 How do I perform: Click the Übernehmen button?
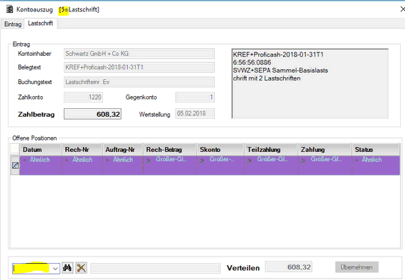(357, 267)
